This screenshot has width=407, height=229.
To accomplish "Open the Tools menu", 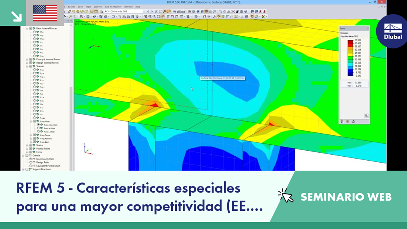I will 80,7.
